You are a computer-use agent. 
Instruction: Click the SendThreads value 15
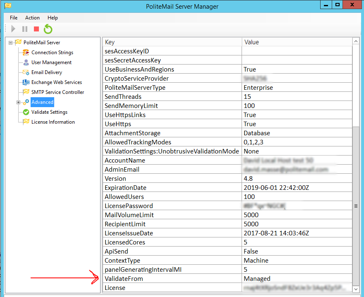coord(297,97)
